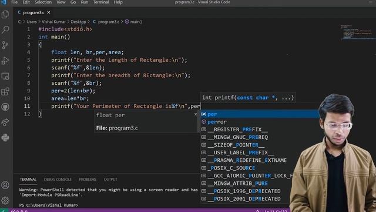Click the area=len*br; code line

click(x=70, y=98)
